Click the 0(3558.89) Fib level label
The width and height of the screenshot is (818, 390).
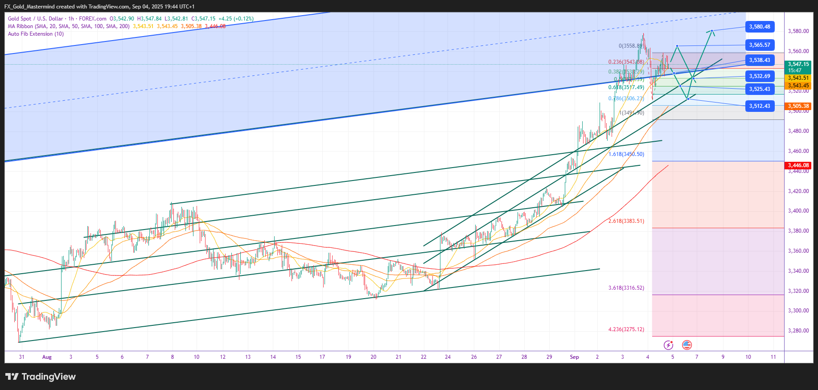tap(631, 46)
